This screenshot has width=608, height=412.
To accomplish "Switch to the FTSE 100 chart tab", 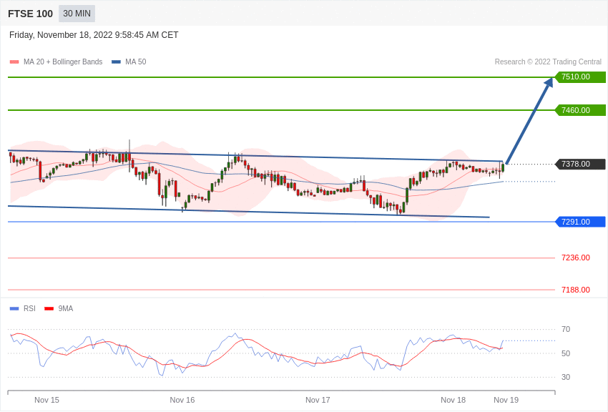I will pos(30,14).
